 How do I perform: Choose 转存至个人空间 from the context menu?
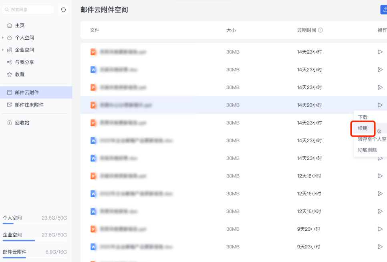click(x=372, y=139)
